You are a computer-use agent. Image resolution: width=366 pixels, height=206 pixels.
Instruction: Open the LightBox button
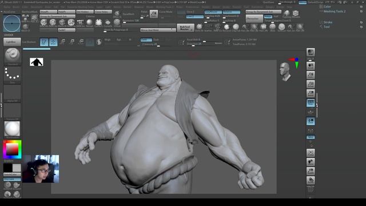coord(12,42)
